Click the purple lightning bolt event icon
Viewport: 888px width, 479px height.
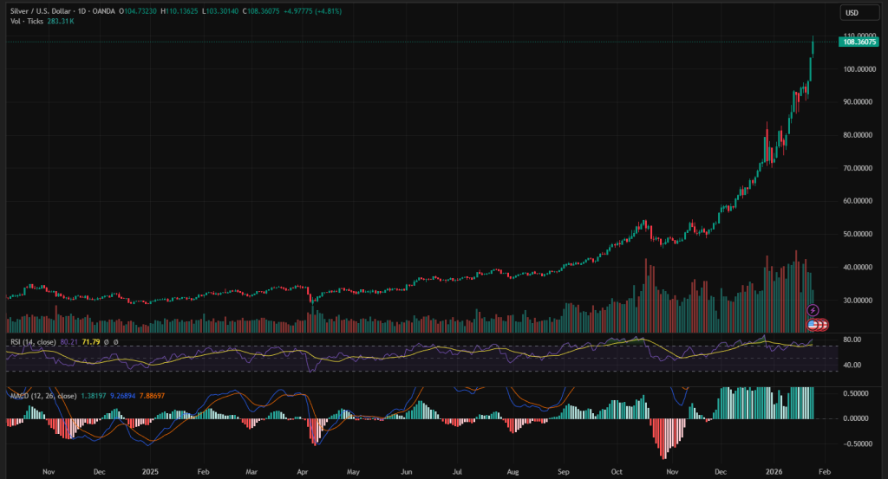pyautogui.click(x=813, y=310)
